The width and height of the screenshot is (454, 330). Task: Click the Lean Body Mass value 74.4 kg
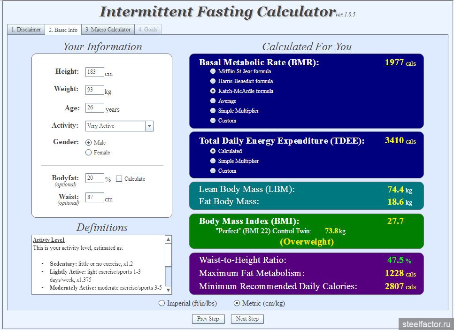[x=400, y=190]
